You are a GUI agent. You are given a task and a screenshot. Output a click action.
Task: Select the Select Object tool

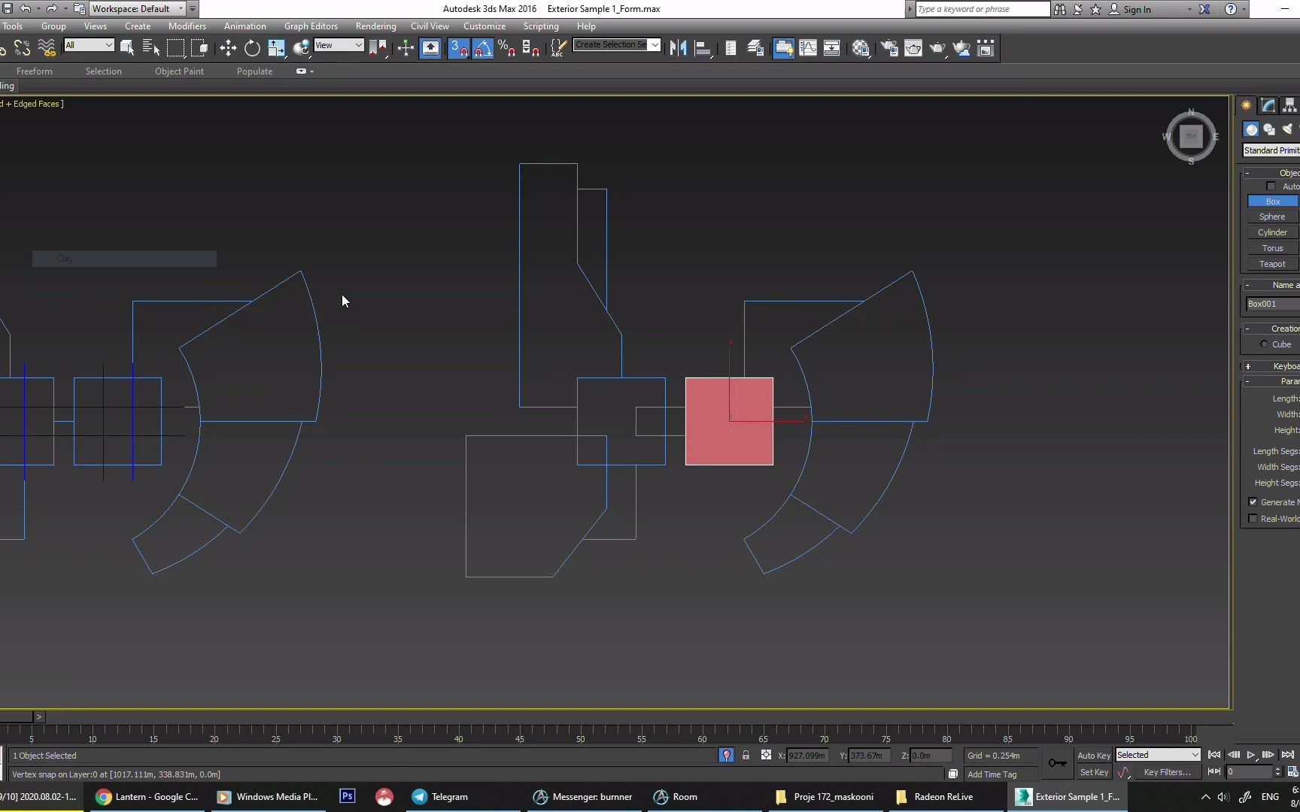click(x=127, y=47)
